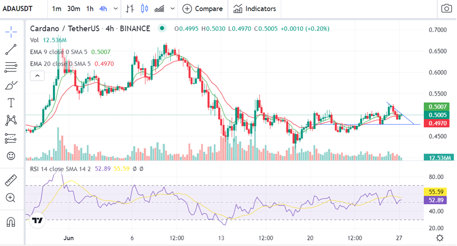Select the crosshair cursor tool
457x246 pixels.
pyautogui.click(x=11, y=32)
